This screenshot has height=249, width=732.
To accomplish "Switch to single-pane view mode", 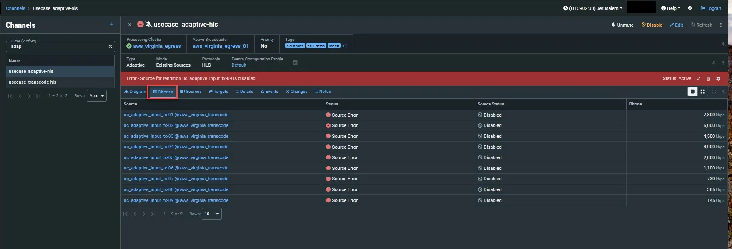I will click(692, 92).
